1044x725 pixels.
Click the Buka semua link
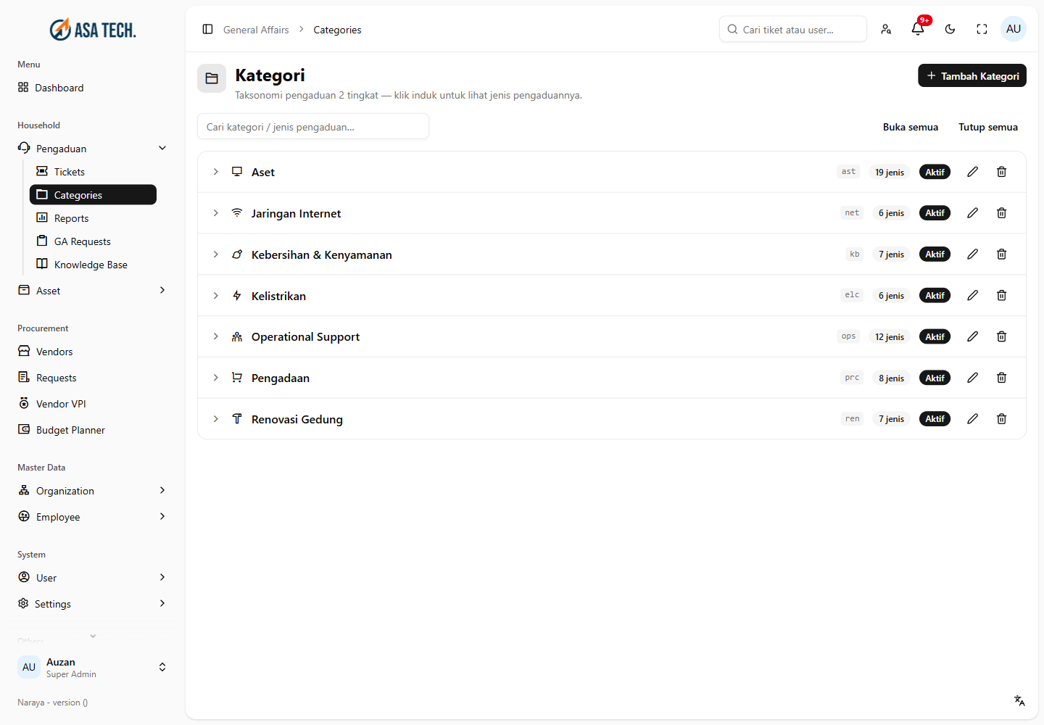(x=911, y=127)
